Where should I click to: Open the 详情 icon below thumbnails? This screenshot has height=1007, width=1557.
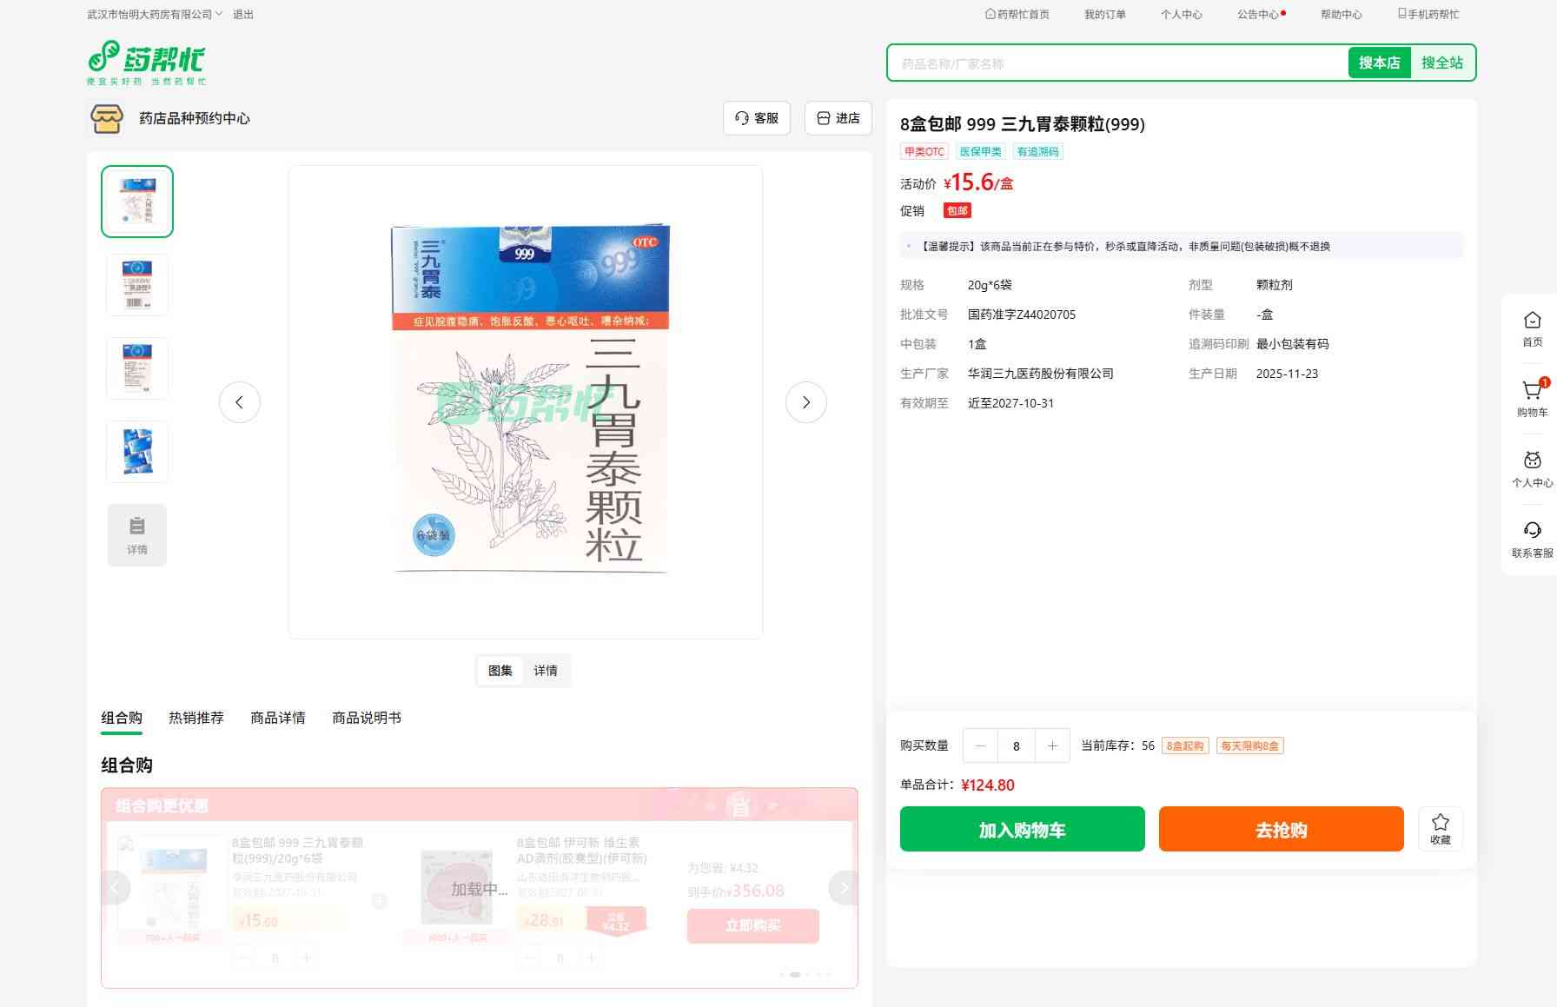click(137, 535)
